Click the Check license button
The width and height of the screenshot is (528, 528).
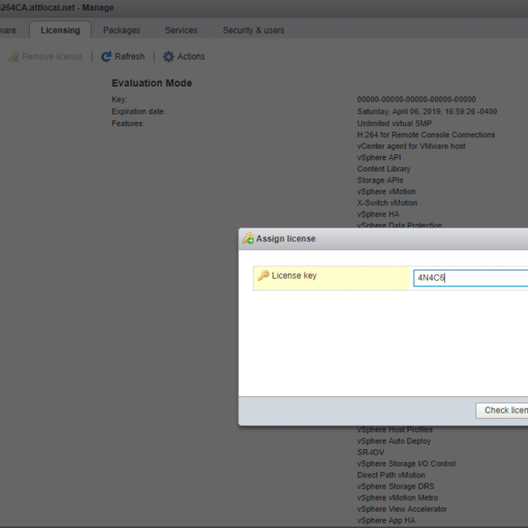coord(502,411)
